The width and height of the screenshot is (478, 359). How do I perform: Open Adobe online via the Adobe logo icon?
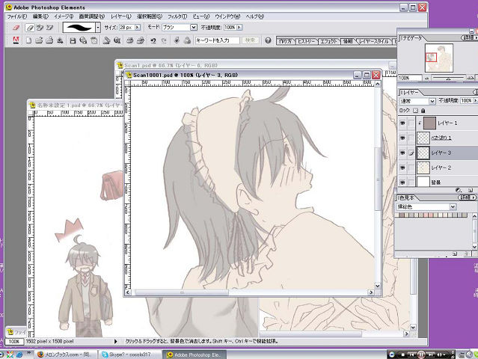(x=16, y=40)
